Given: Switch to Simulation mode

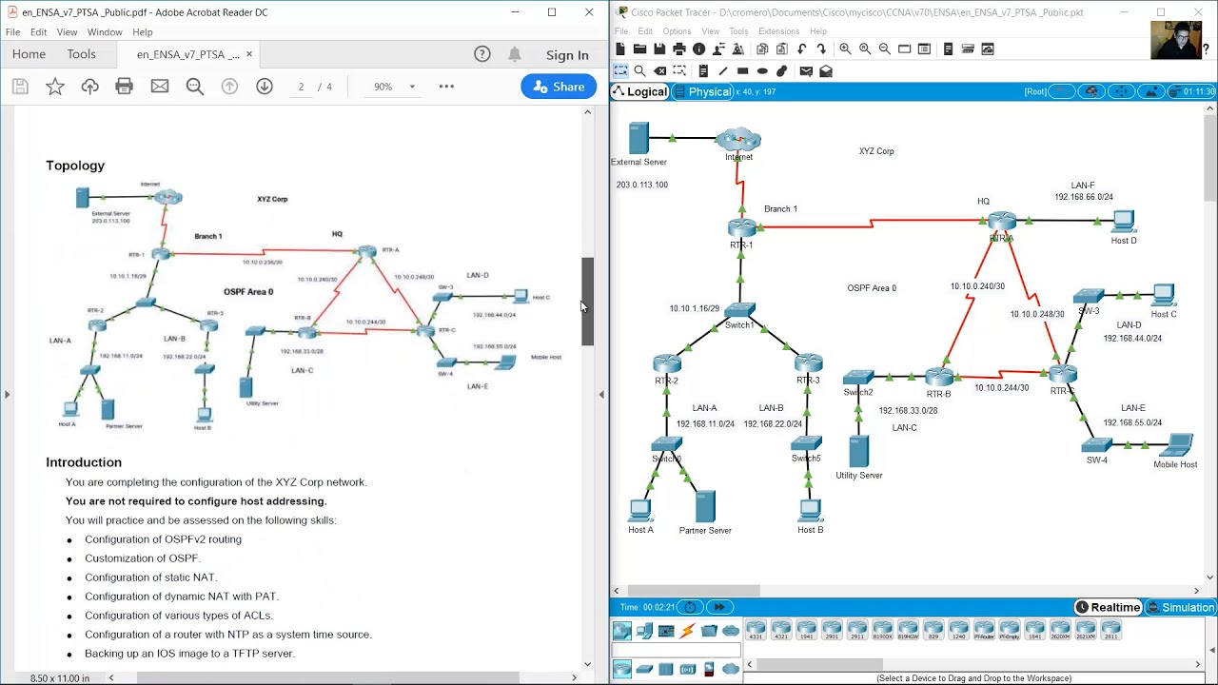Looking at the screenshot, I should 1180,607.
